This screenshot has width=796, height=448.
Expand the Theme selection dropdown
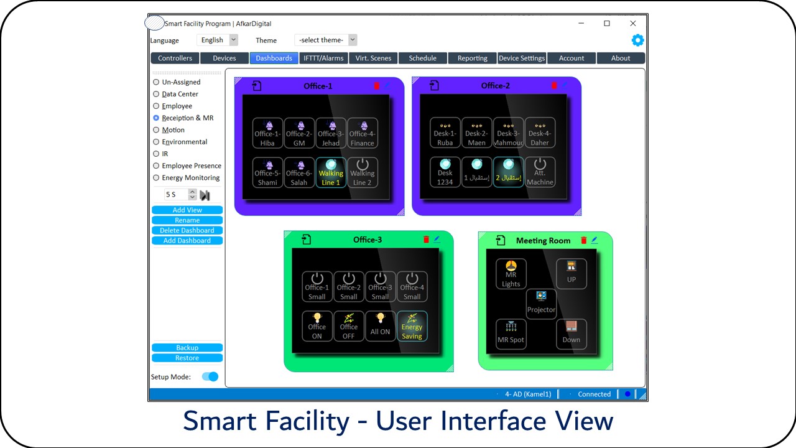click(326, 40)
